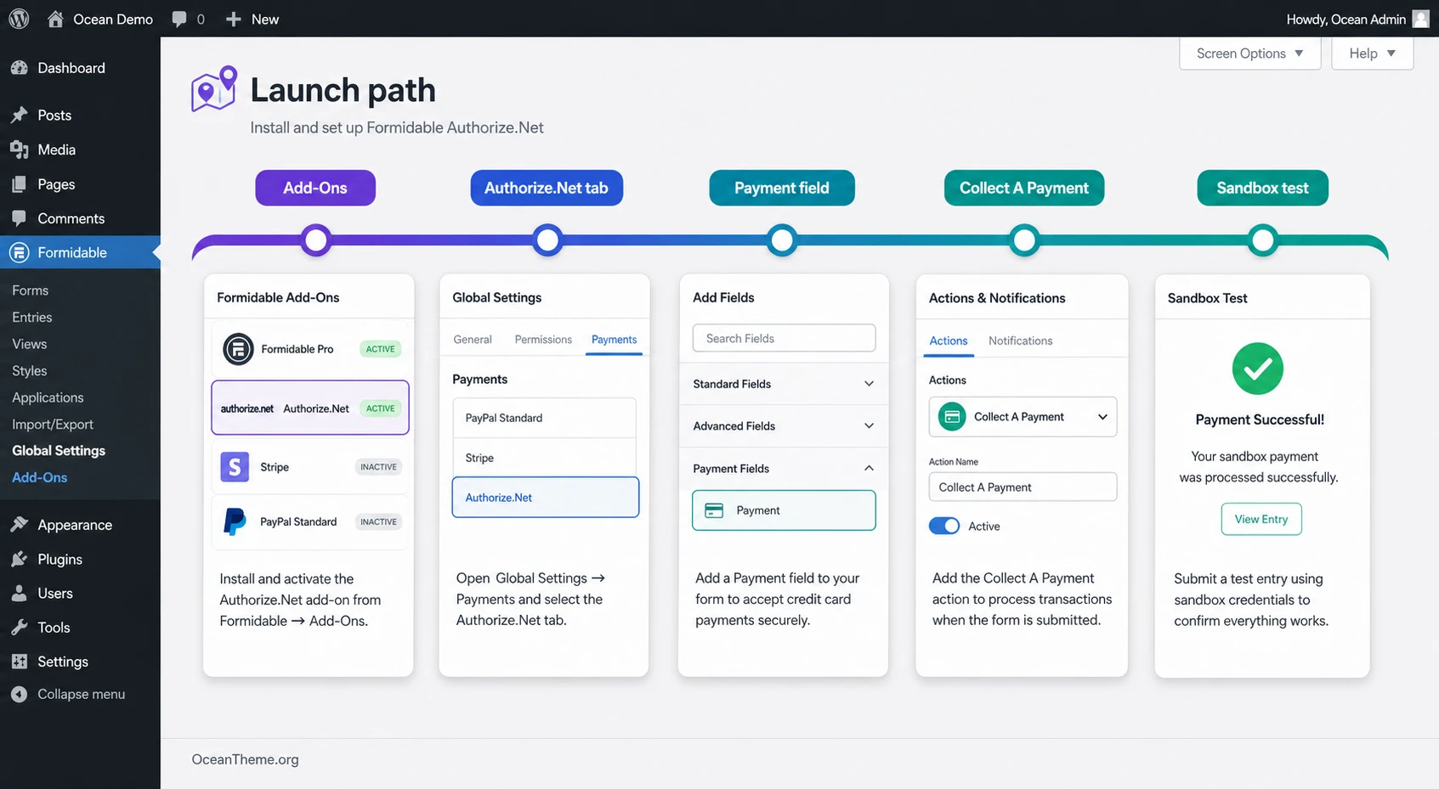Viewport: 1439px width, 789px height.
Task: Open Add-Ons submenu item
Action: click(40, 477)
